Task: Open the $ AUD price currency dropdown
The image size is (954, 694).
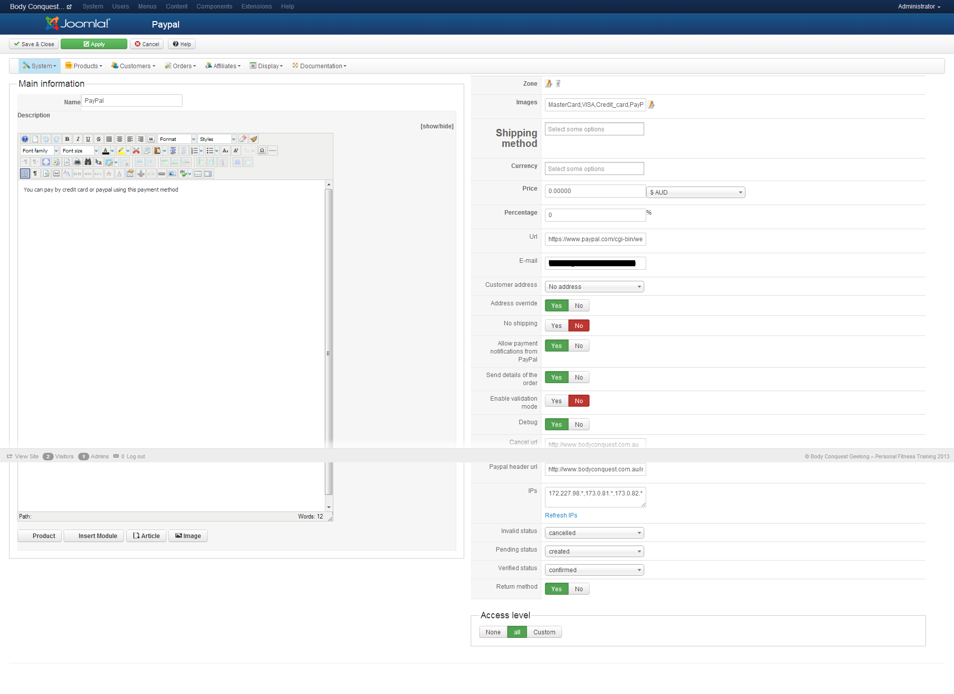Action: (x=696, y=193)
